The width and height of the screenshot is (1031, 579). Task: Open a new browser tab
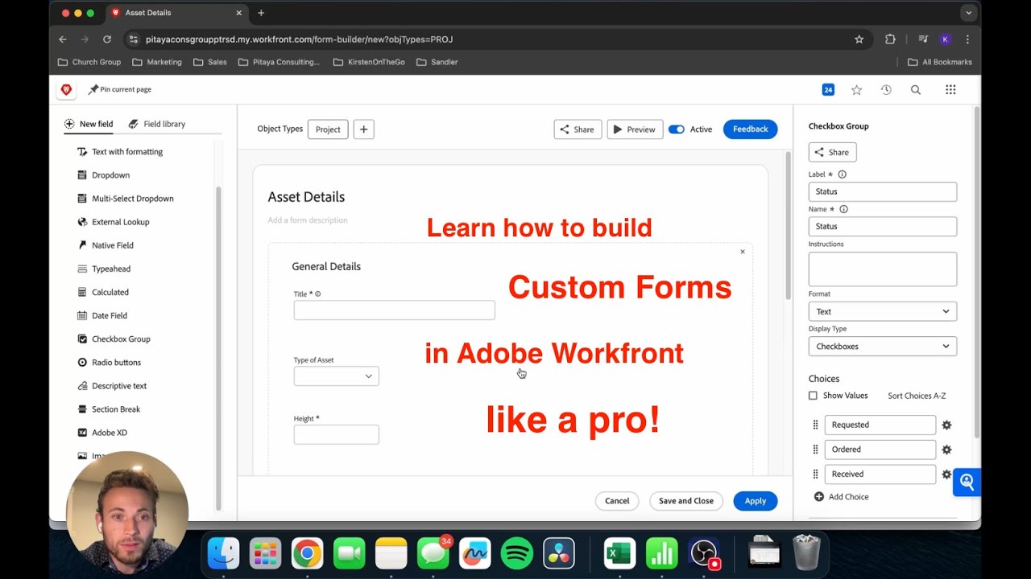tap(261, 13)
